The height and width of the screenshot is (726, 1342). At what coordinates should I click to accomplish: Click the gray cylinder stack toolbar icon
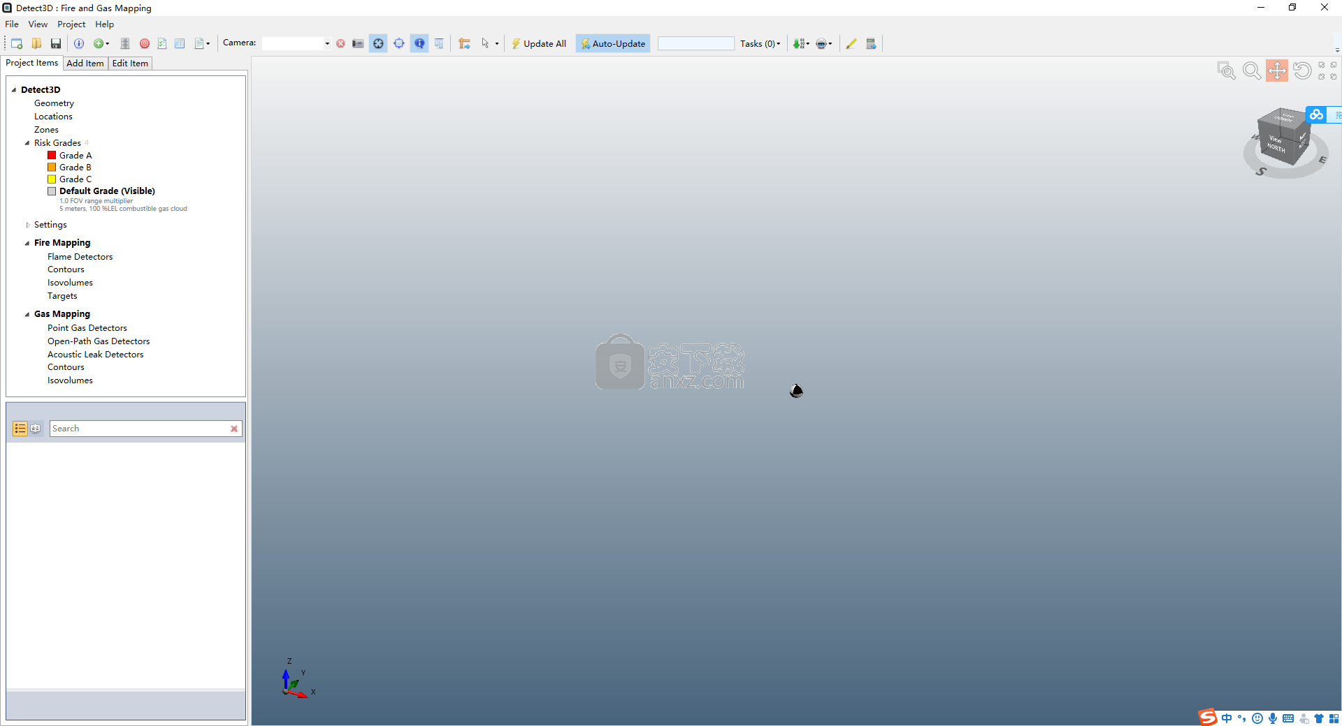(125, 43)
